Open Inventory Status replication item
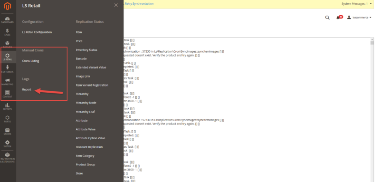Screen dimensions: 380x182 click(86, 50)
